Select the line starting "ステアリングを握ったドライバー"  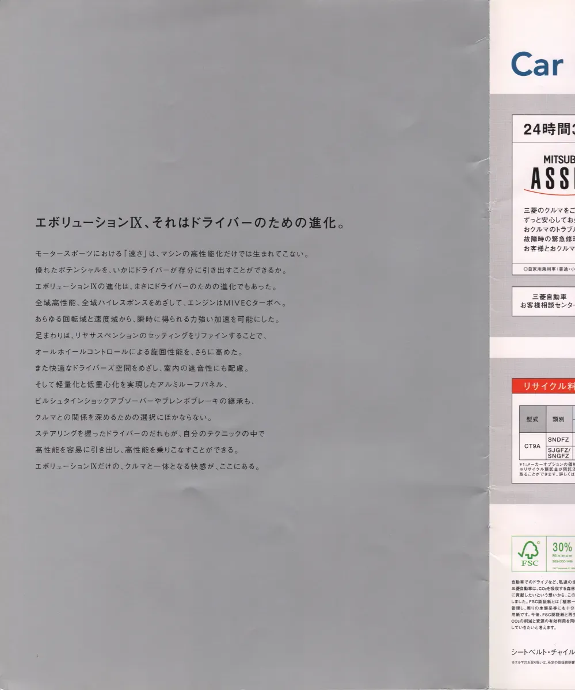point(150,434)
